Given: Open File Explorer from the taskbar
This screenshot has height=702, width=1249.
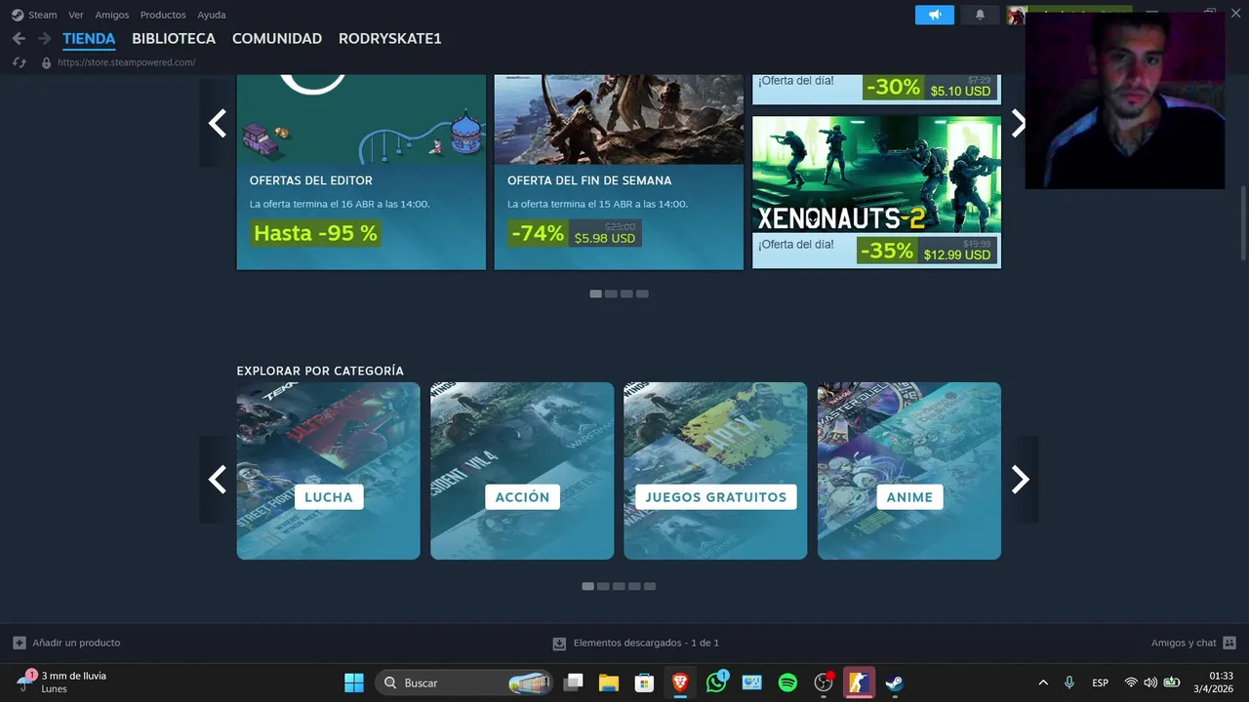Looking at the screenshot, I should click(x=609, y=682).
